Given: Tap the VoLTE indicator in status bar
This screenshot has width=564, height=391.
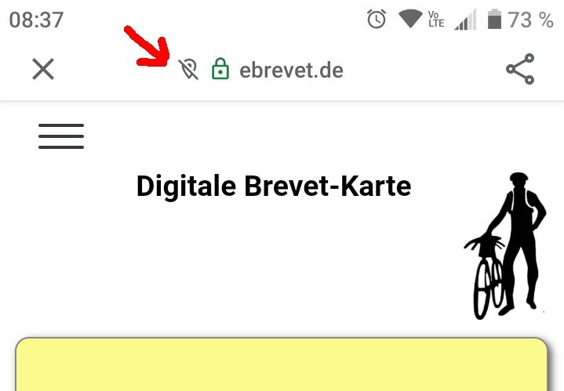Looking at the screenshot, I should click(x=436, y=19).
